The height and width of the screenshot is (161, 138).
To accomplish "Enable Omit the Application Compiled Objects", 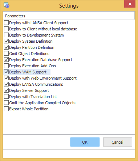I will [x=6, y=103].
